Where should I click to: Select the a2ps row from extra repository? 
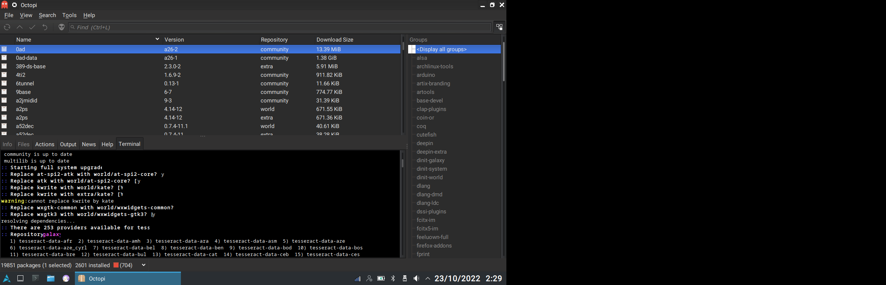click(200, 117)
